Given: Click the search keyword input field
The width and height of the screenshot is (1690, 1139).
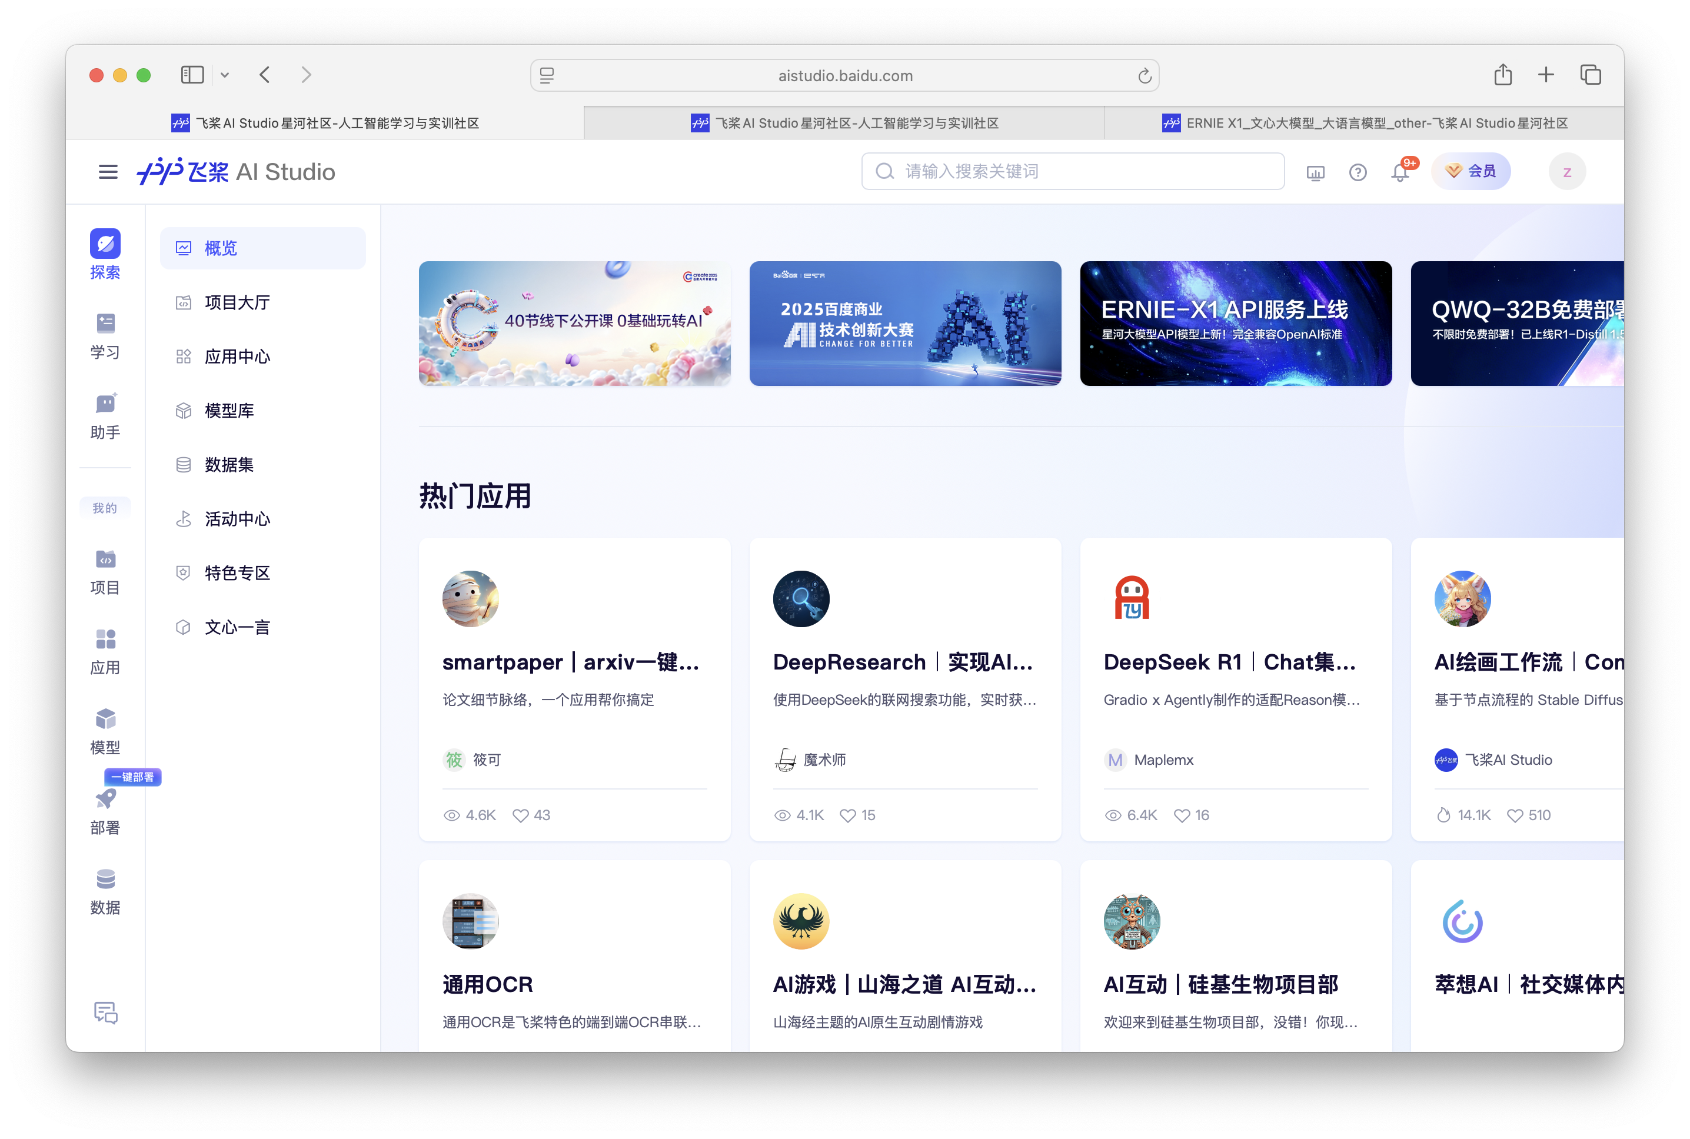Looking at the screenshot, I should pos(1072,171).
